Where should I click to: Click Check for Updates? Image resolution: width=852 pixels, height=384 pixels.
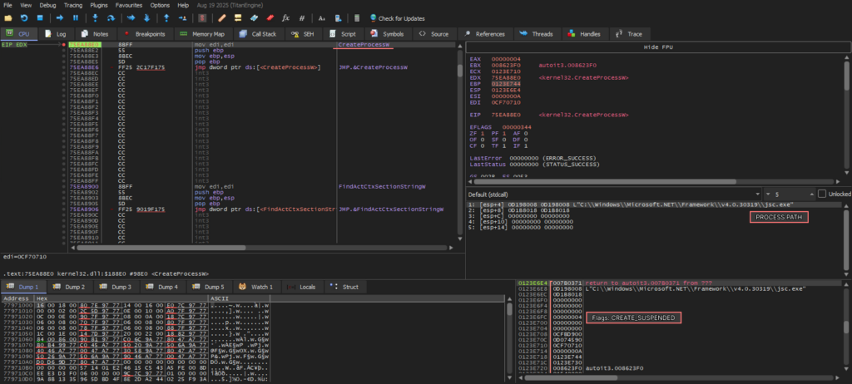click(x=400, y=17)
